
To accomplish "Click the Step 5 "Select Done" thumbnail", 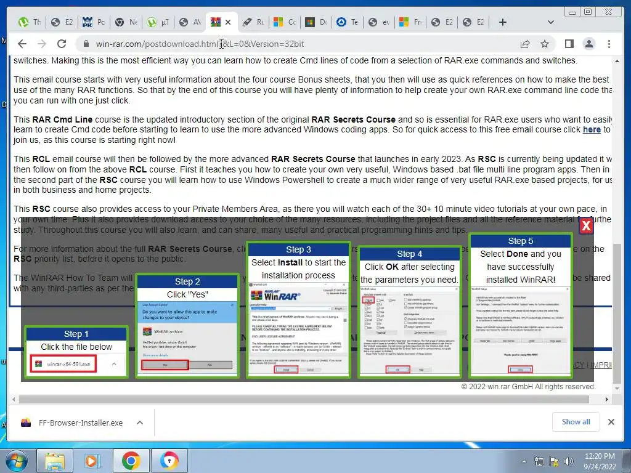I will point(520,305).
